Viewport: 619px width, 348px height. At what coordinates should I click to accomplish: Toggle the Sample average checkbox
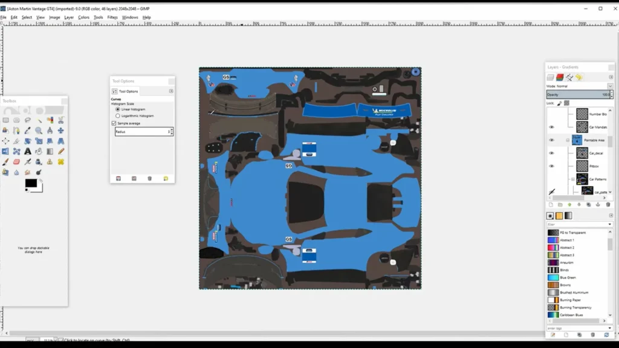(114, 123)
